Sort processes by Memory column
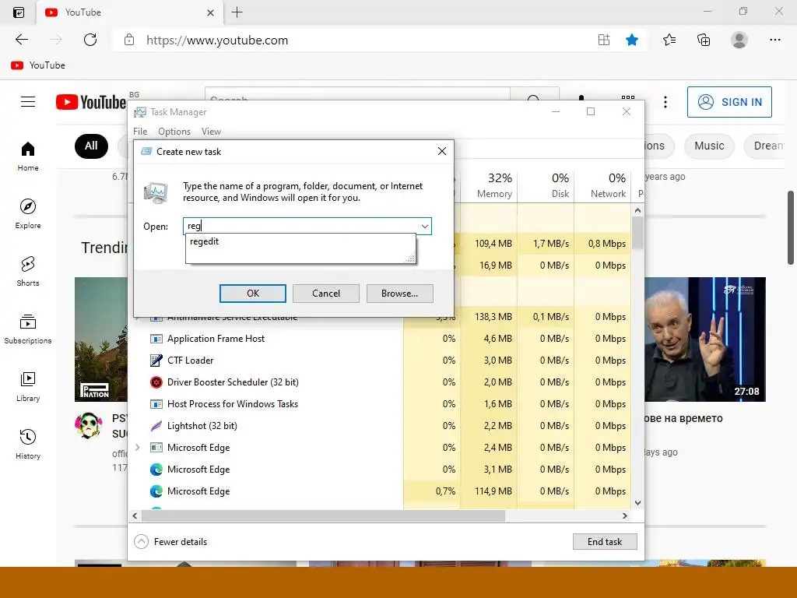 click(489, 185)
